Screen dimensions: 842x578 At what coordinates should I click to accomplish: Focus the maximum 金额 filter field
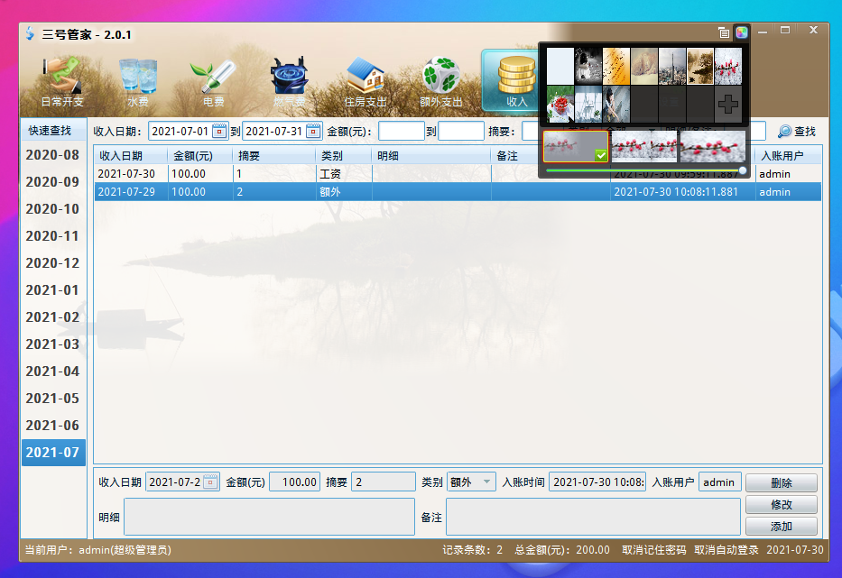click(x=461, y=131)
